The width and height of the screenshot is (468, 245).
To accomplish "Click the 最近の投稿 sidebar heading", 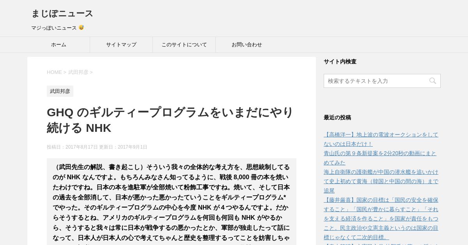I will [x=337, y=117].
